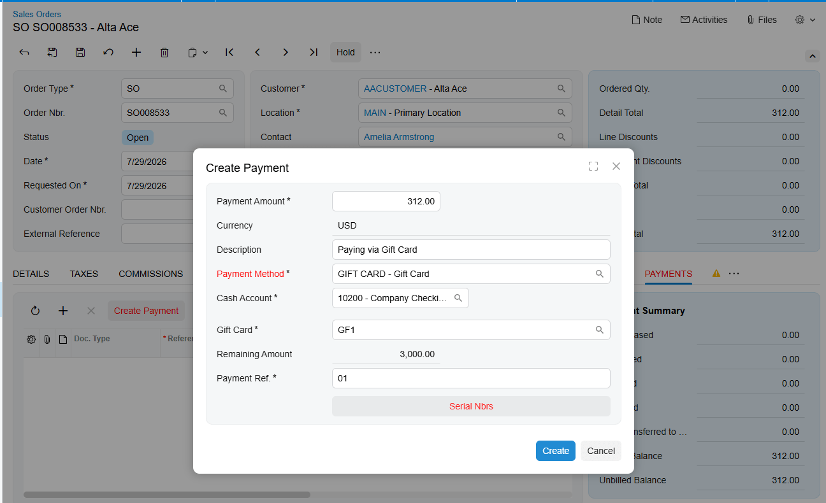Collapse the order summary header area

coord(813,56)
